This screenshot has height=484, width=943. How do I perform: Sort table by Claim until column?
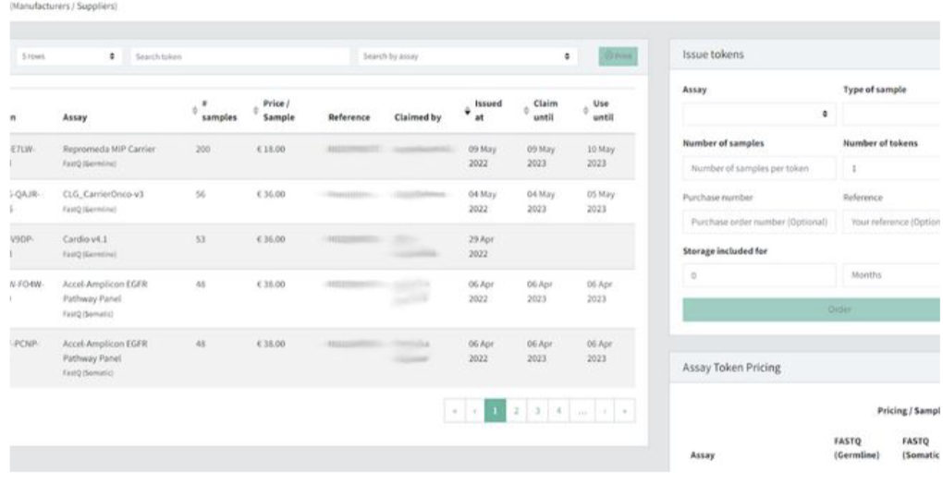(x=545, y=111)
